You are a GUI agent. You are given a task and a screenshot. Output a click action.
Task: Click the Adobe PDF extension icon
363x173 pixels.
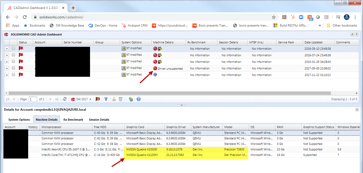[x=284, y=17]
